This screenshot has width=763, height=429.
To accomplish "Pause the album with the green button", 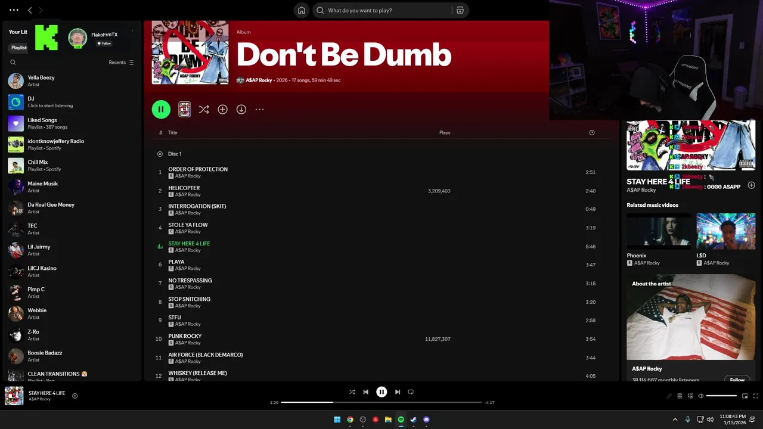I will click(161, 109).
